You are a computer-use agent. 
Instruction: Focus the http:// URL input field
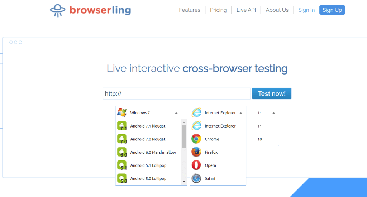pos(176,93)
